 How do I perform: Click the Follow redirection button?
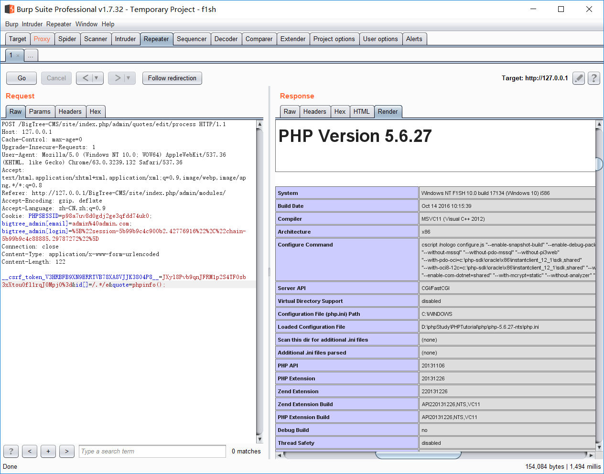(172, 78)
